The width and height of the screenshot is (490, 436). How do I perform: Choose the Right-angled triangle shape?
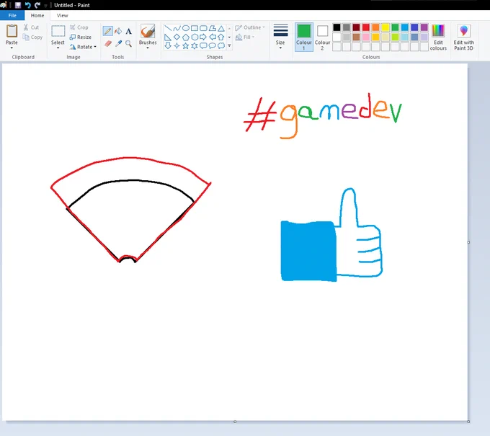[168, 37]
